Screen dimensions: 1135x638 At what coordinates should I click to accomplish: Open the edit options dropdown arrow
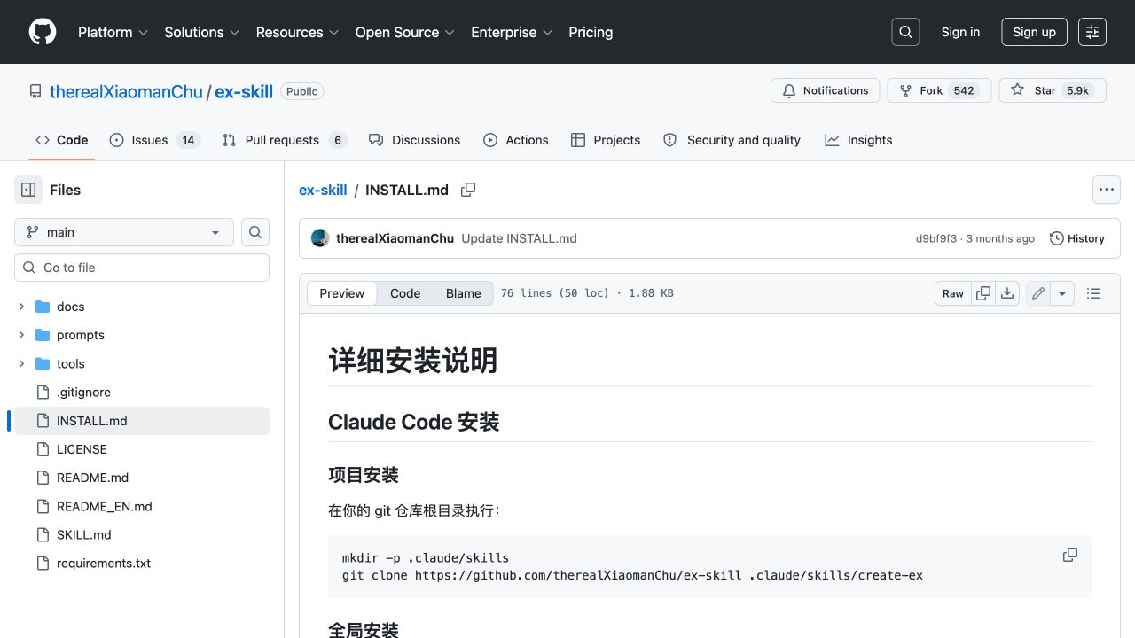[1062, 293]
